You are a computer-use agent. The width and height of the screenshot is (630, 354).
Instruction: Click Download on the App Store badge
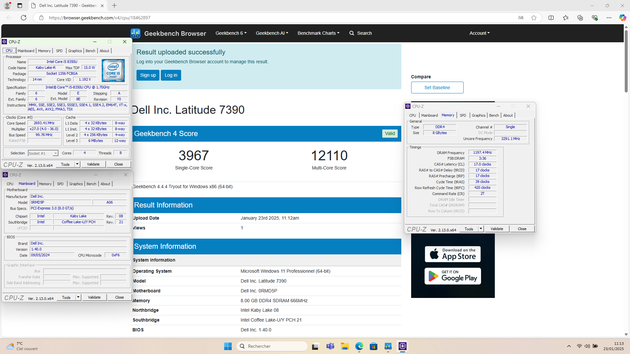(x=452, y=254)
